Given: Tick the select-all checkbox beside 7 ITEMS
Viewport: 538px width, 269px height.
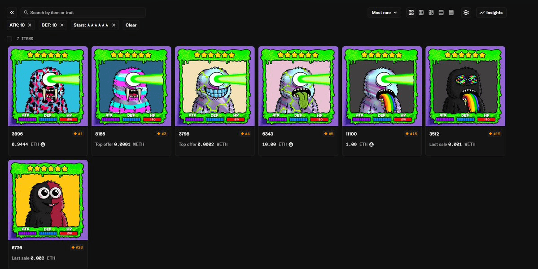Looking at the screenshot, I should coord(9,39).
